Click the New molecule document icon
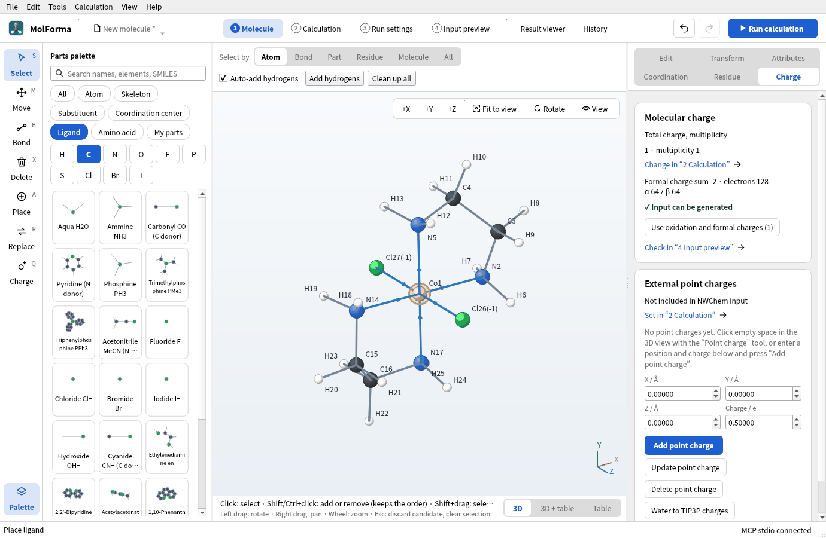Screen dimensions: 826x538 97,28
